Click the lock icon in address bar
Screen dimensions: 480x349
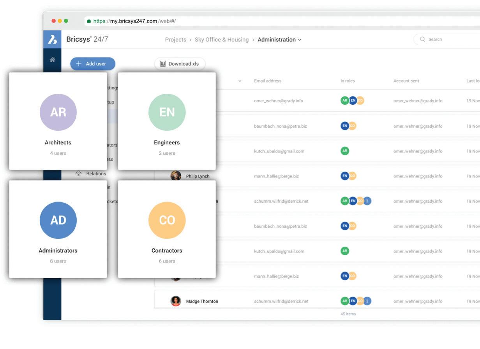(89, 21)
